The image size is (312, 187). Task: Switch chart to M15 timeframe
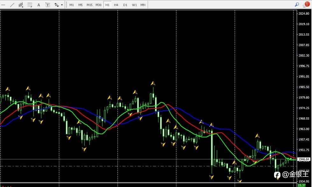[89, 5]
